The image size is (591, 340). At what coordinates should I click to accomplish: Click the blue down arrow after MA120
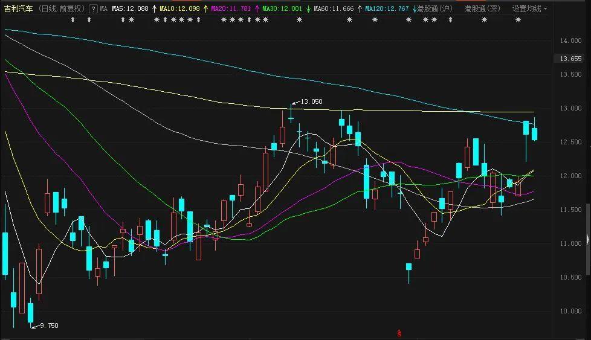[x=414, y=8]
